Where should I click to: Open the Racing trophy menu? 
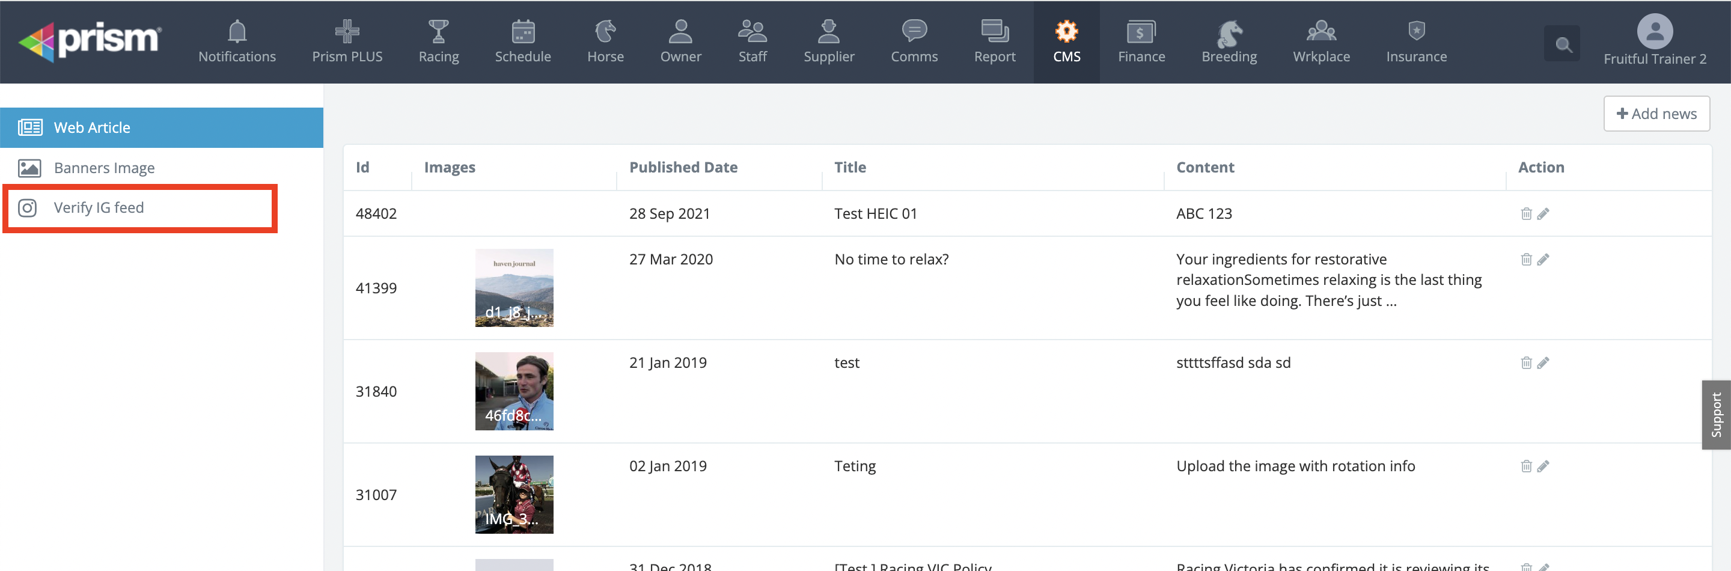[438, 41]
